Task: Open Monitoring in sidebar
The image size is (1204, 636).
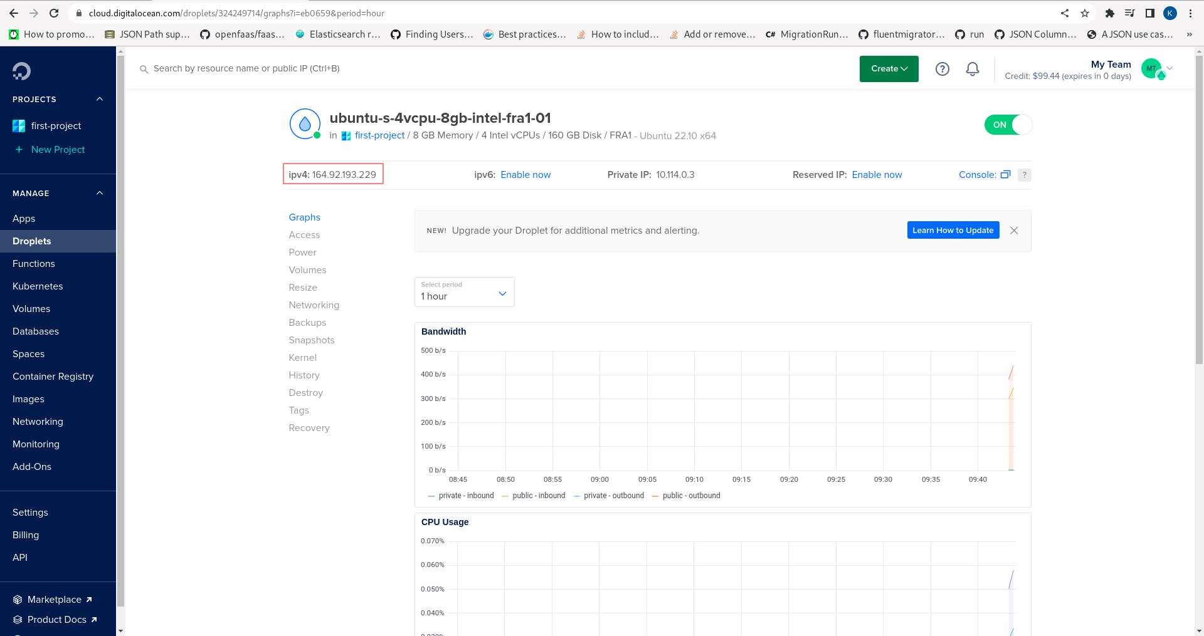Action: (x=36, y=444)
